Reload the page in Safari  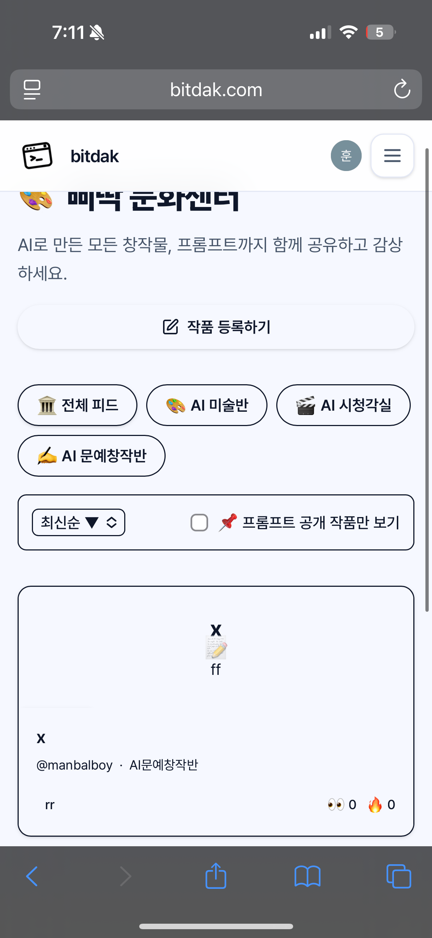pyautogui.click(x=402, y=89)
